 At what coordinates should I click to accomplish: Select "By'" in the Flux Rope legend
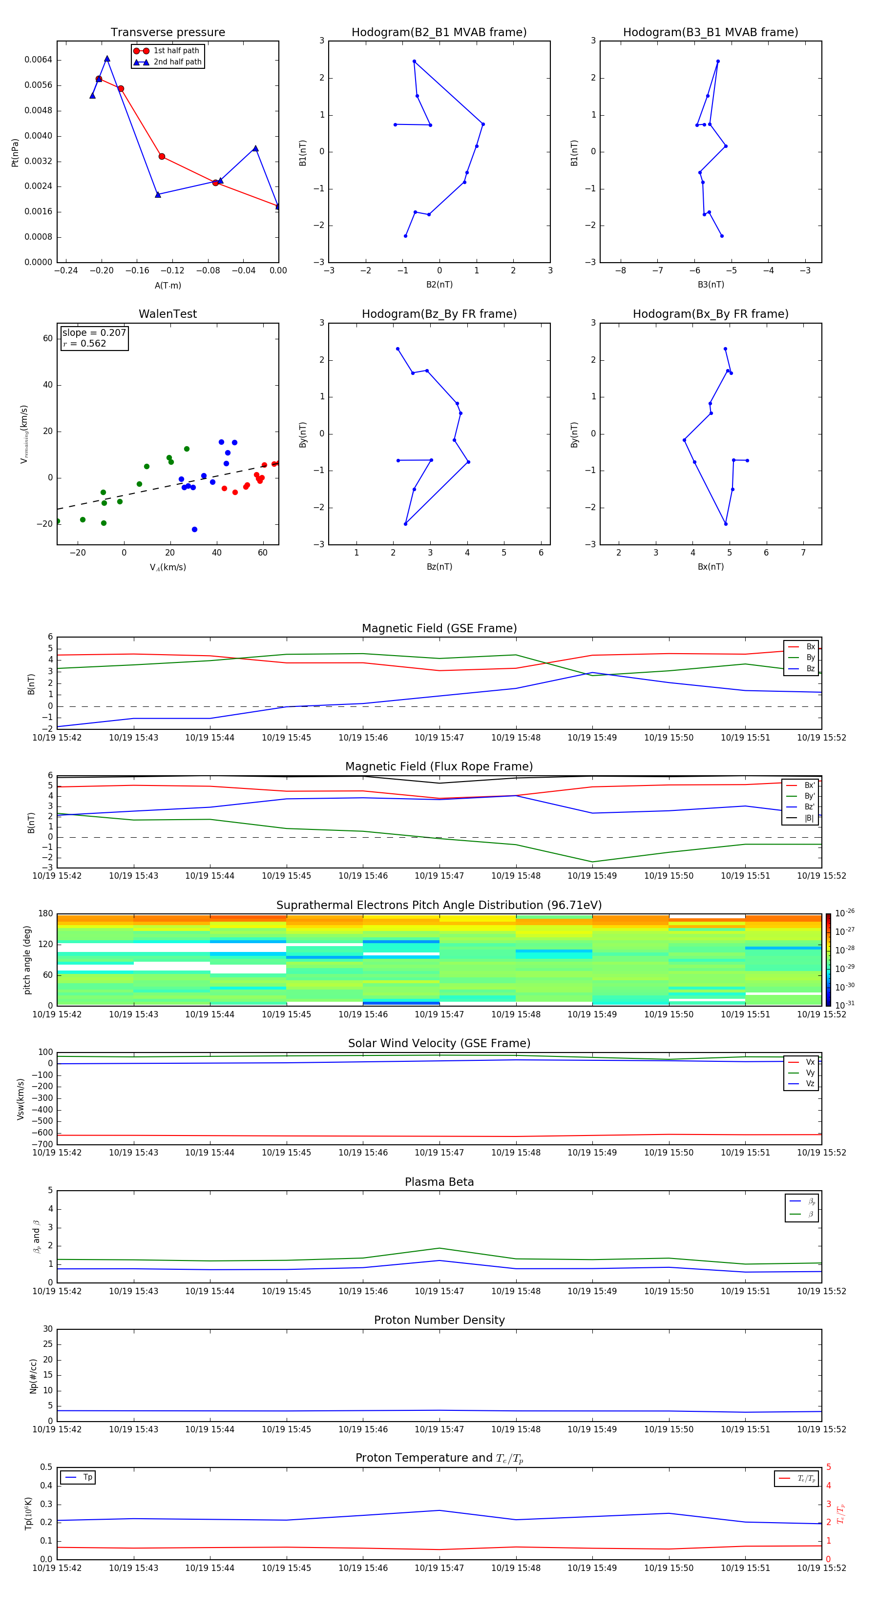click(x=801, y=796)
